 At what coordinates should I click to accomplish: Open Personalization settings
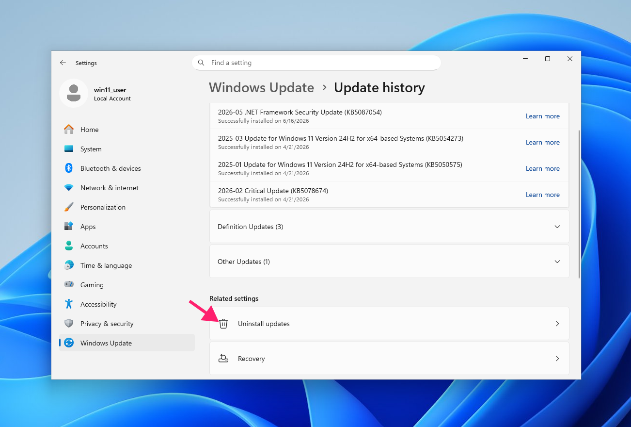pos(127,207)
